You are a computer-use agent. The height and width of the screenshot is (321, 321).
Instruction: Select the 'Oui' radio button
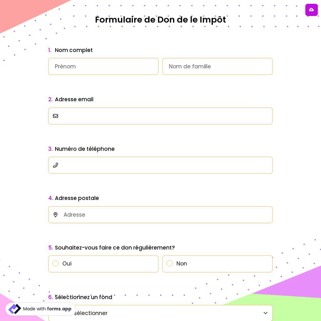(x=56, y=263)
